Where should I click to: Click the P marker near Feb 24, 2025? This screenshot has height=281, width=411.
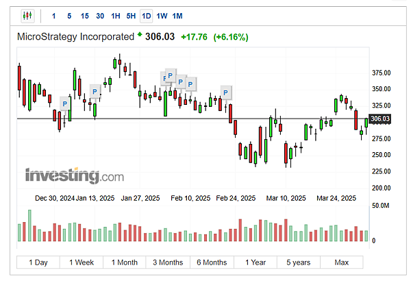tap(225, 93)
